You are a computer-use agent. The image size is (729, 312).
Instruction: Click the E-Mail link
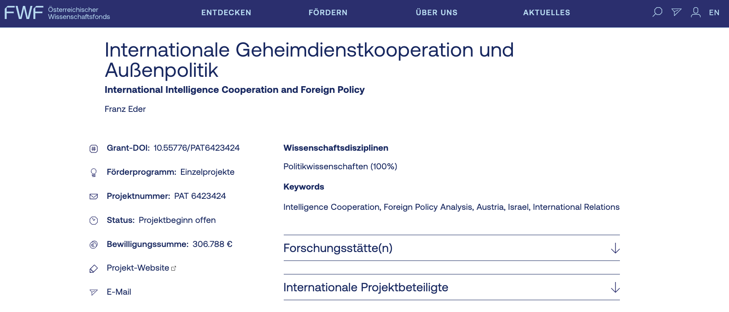point(119,292)
